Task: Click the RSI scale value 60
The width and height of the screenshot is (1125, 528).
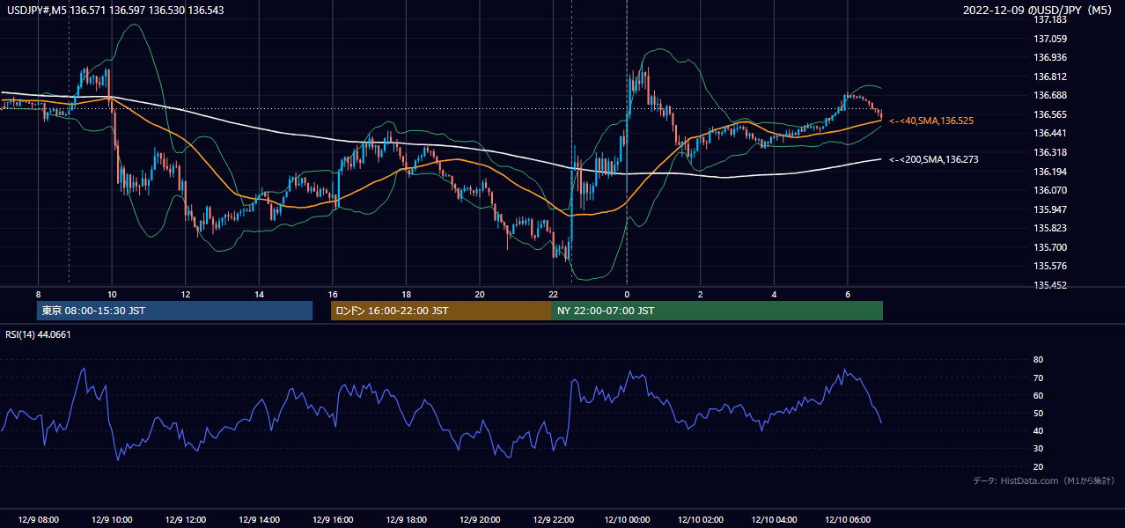Action: (1039, 395)
